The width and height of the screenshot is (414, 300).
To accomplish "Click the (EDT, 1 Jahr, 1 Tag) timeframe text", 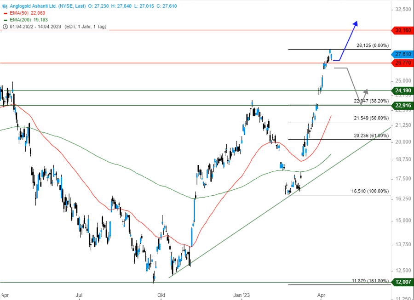I will point(85,27).
